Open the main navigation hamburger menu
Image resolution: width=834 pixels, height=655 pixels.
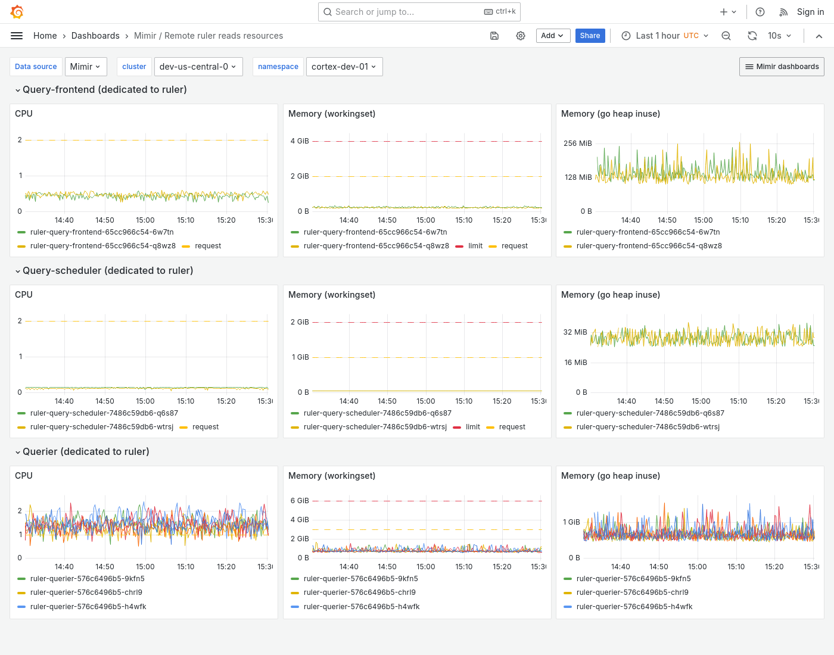(x=17, y=36)
